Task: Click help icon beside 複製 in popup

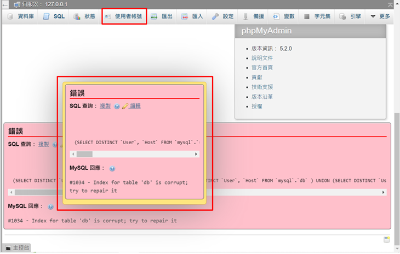Action: pyautogui.click(x=117, y=107)
